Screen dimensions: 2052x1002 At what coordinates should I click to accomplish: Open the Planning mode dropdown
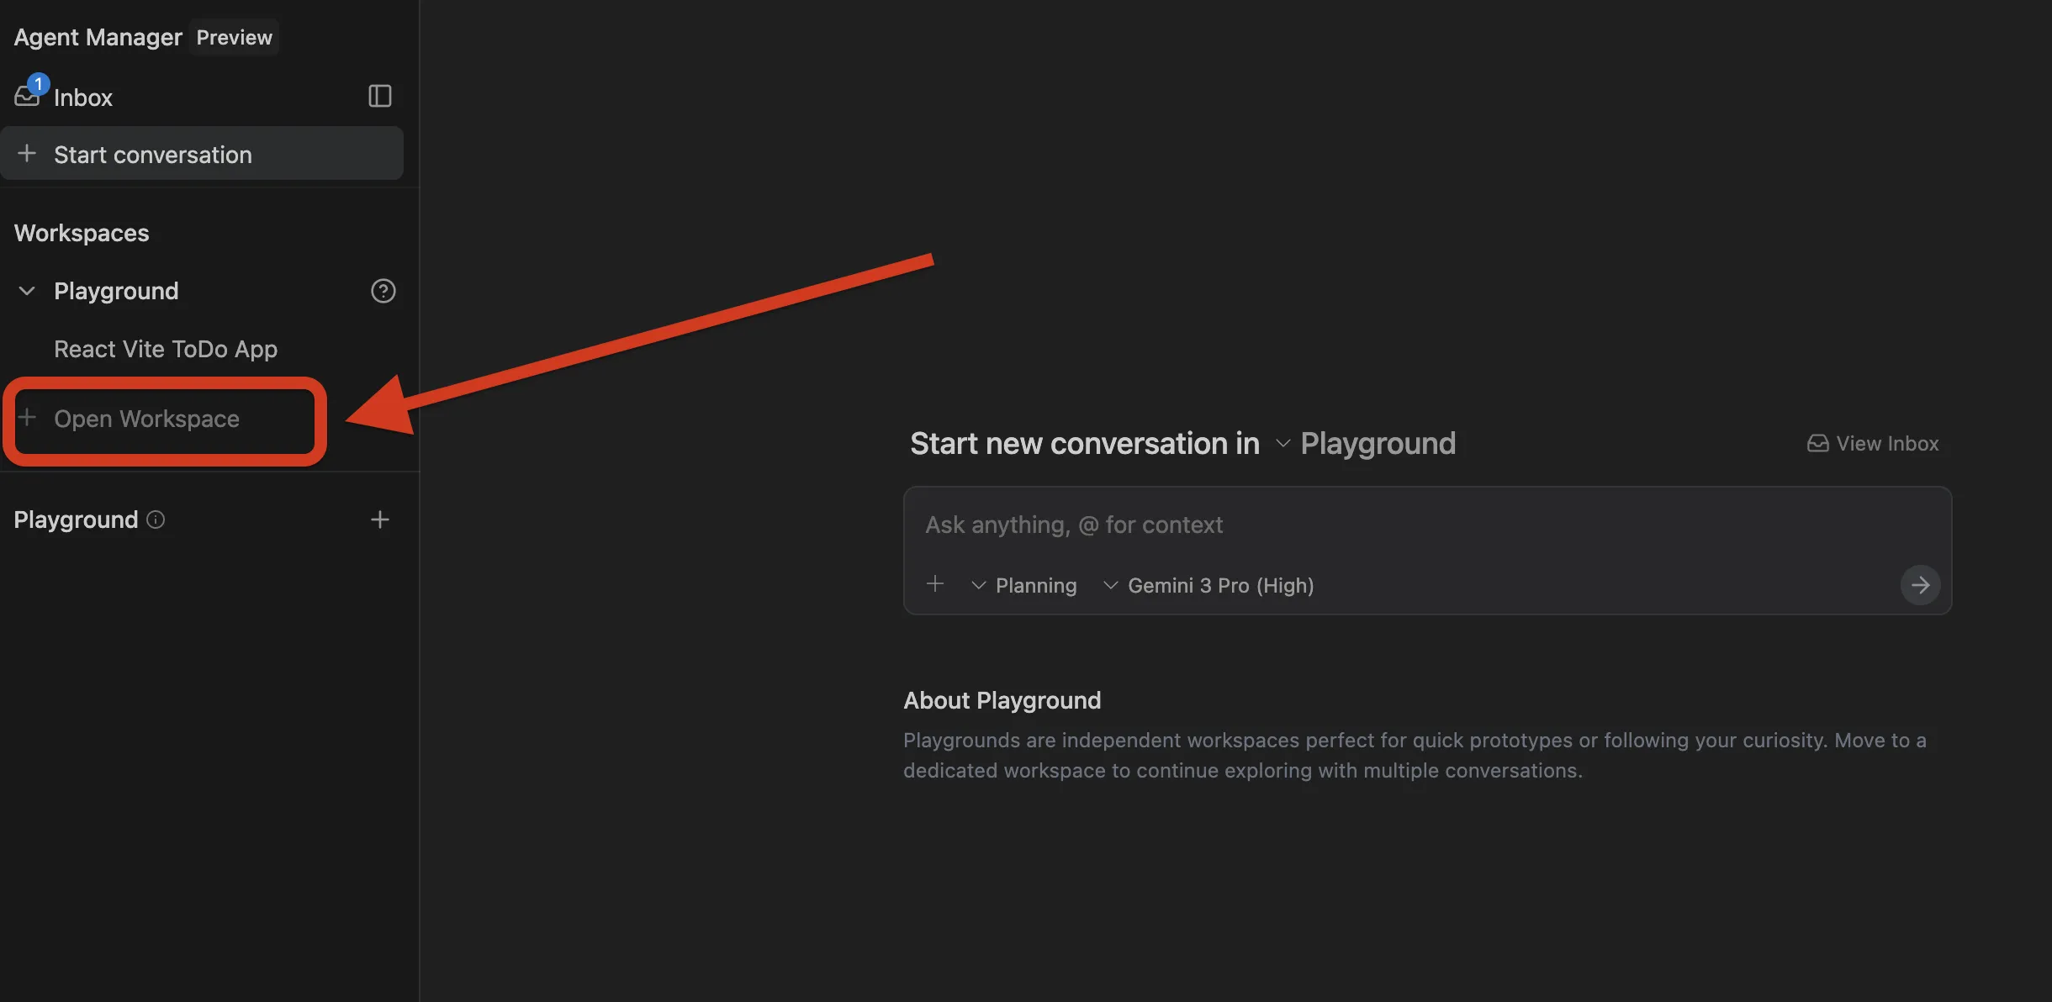(1024, 585)
